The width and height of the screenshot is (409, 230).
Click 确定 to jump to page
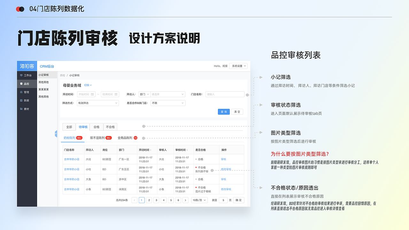(239, 200)
